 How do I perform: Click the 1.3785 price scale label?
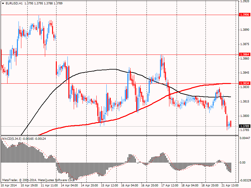[245, 130]
